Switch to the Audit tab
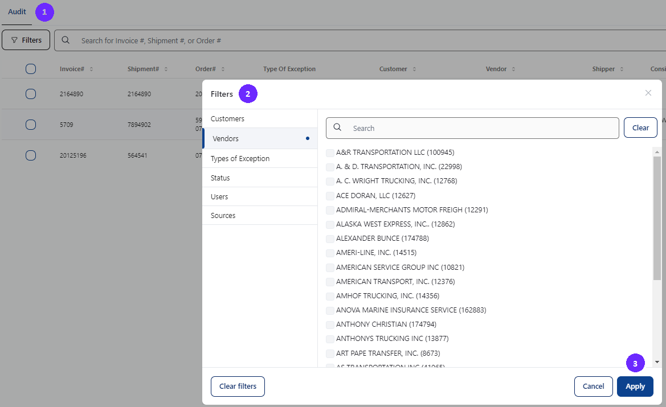The height and width of the screenshot is (407, 666). [17, 11]
